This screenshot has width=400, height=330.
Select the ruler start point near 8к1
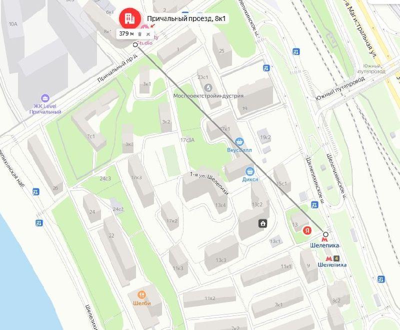click(135, 45)
